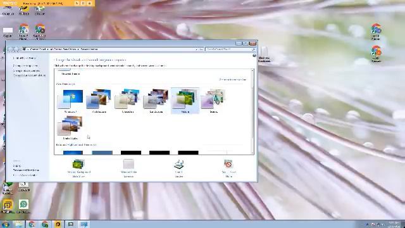This screenshot has height=228, width=405.
Task: Open the Display link in See also
Action: click(x=17, y=166)
